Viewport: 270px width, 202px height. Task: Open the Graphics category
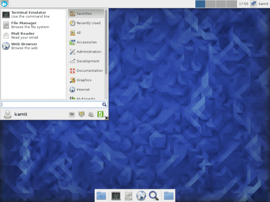tap(86, 80)
